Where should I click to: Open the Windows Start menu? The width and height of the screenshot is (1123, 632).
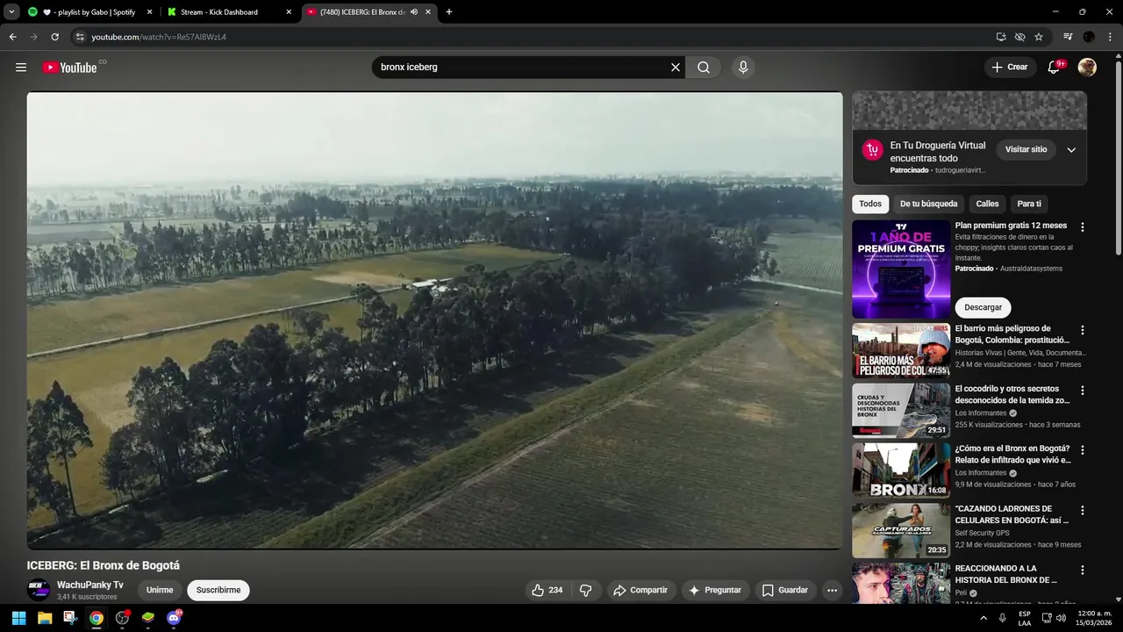pyautogui.click(x=18, y=618)
